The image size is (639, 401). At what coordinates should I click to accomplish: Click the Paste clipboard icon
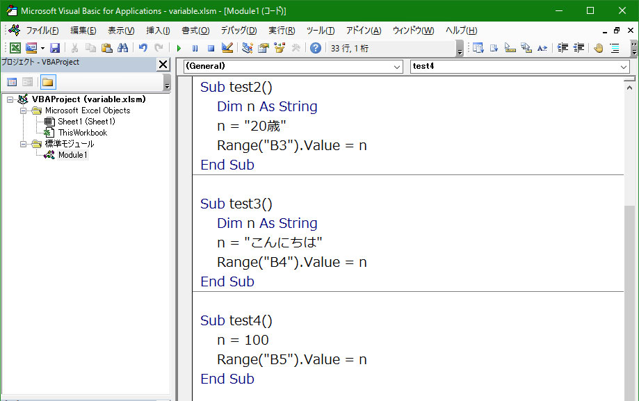(x=107, y=48)
